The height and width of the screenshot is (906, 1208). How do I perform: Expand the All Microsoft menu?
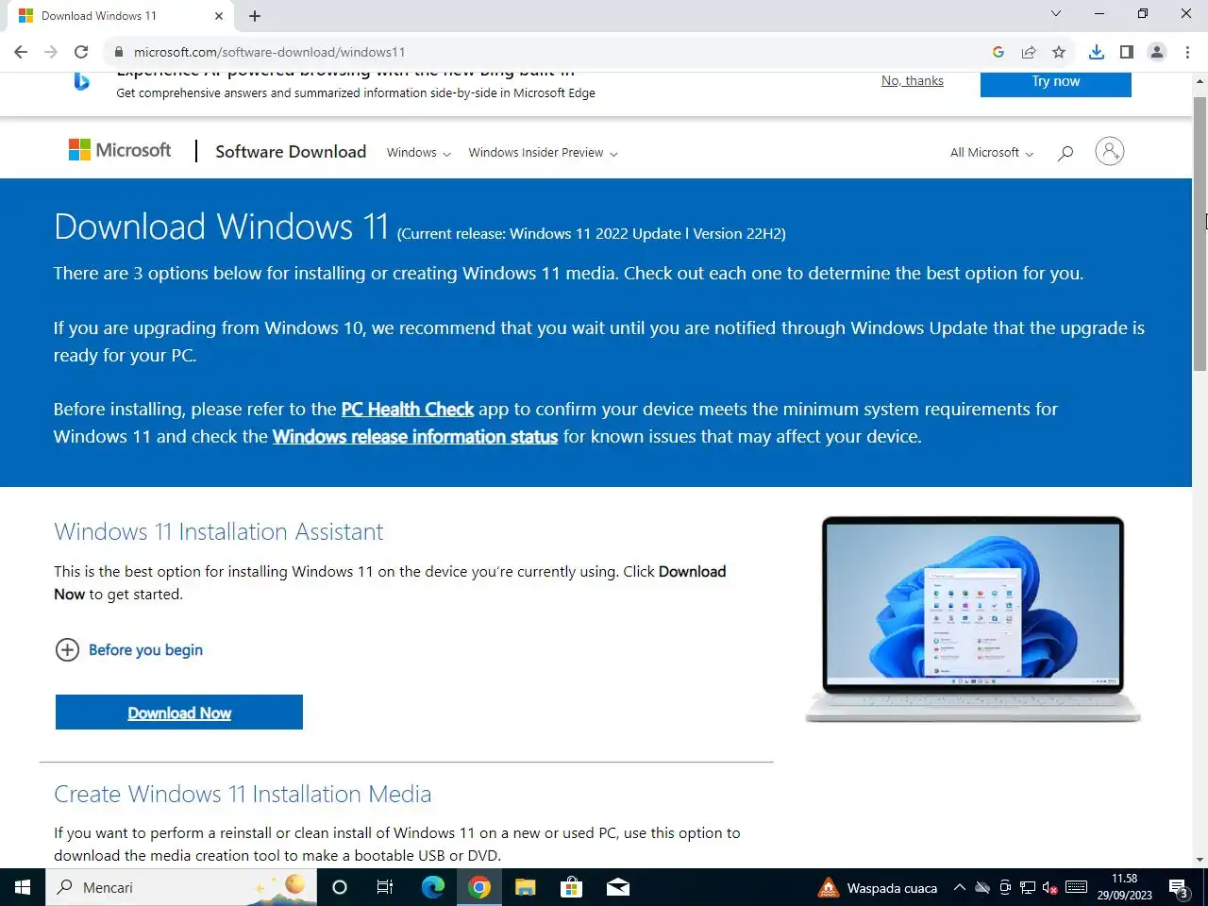[x=992, y=153]
